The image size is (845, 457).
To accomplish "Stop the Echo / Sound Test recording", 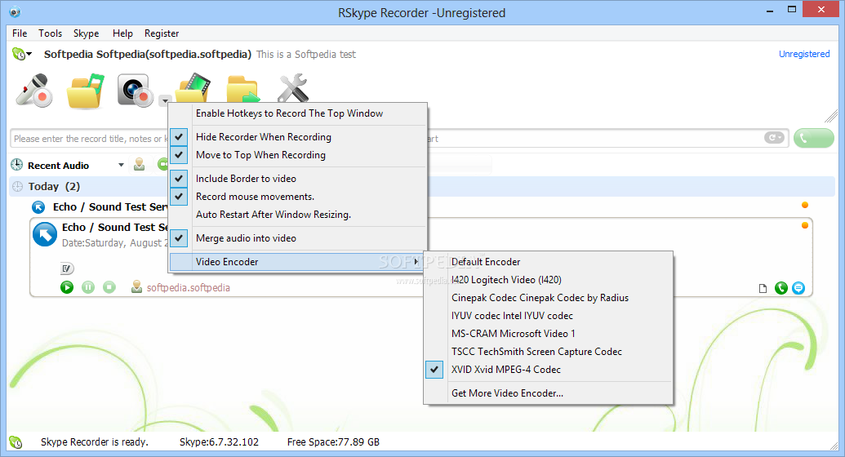I will click(109, 287).
